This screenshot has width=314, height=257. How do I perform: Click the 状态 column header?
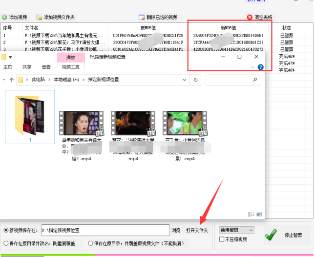tap(287, 28)
